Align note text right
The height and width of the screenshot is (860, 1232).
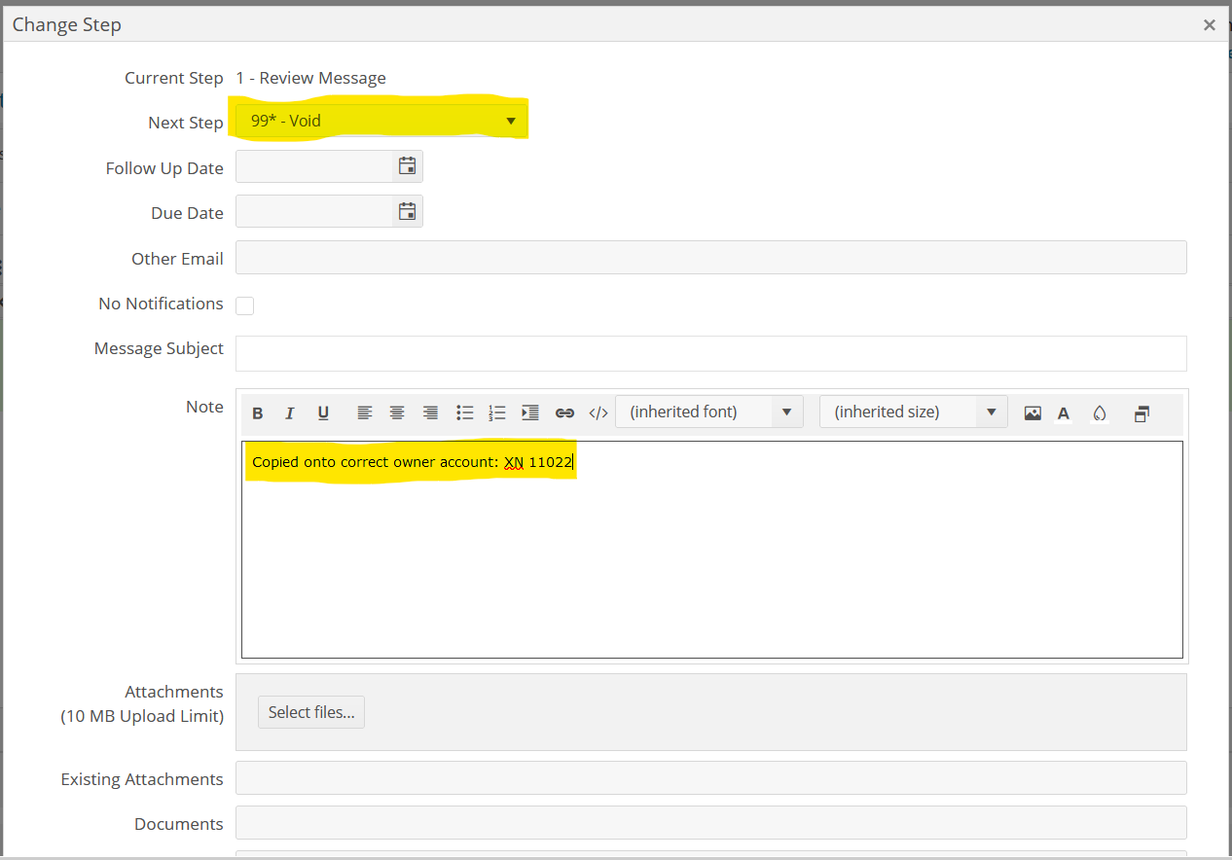430,412
